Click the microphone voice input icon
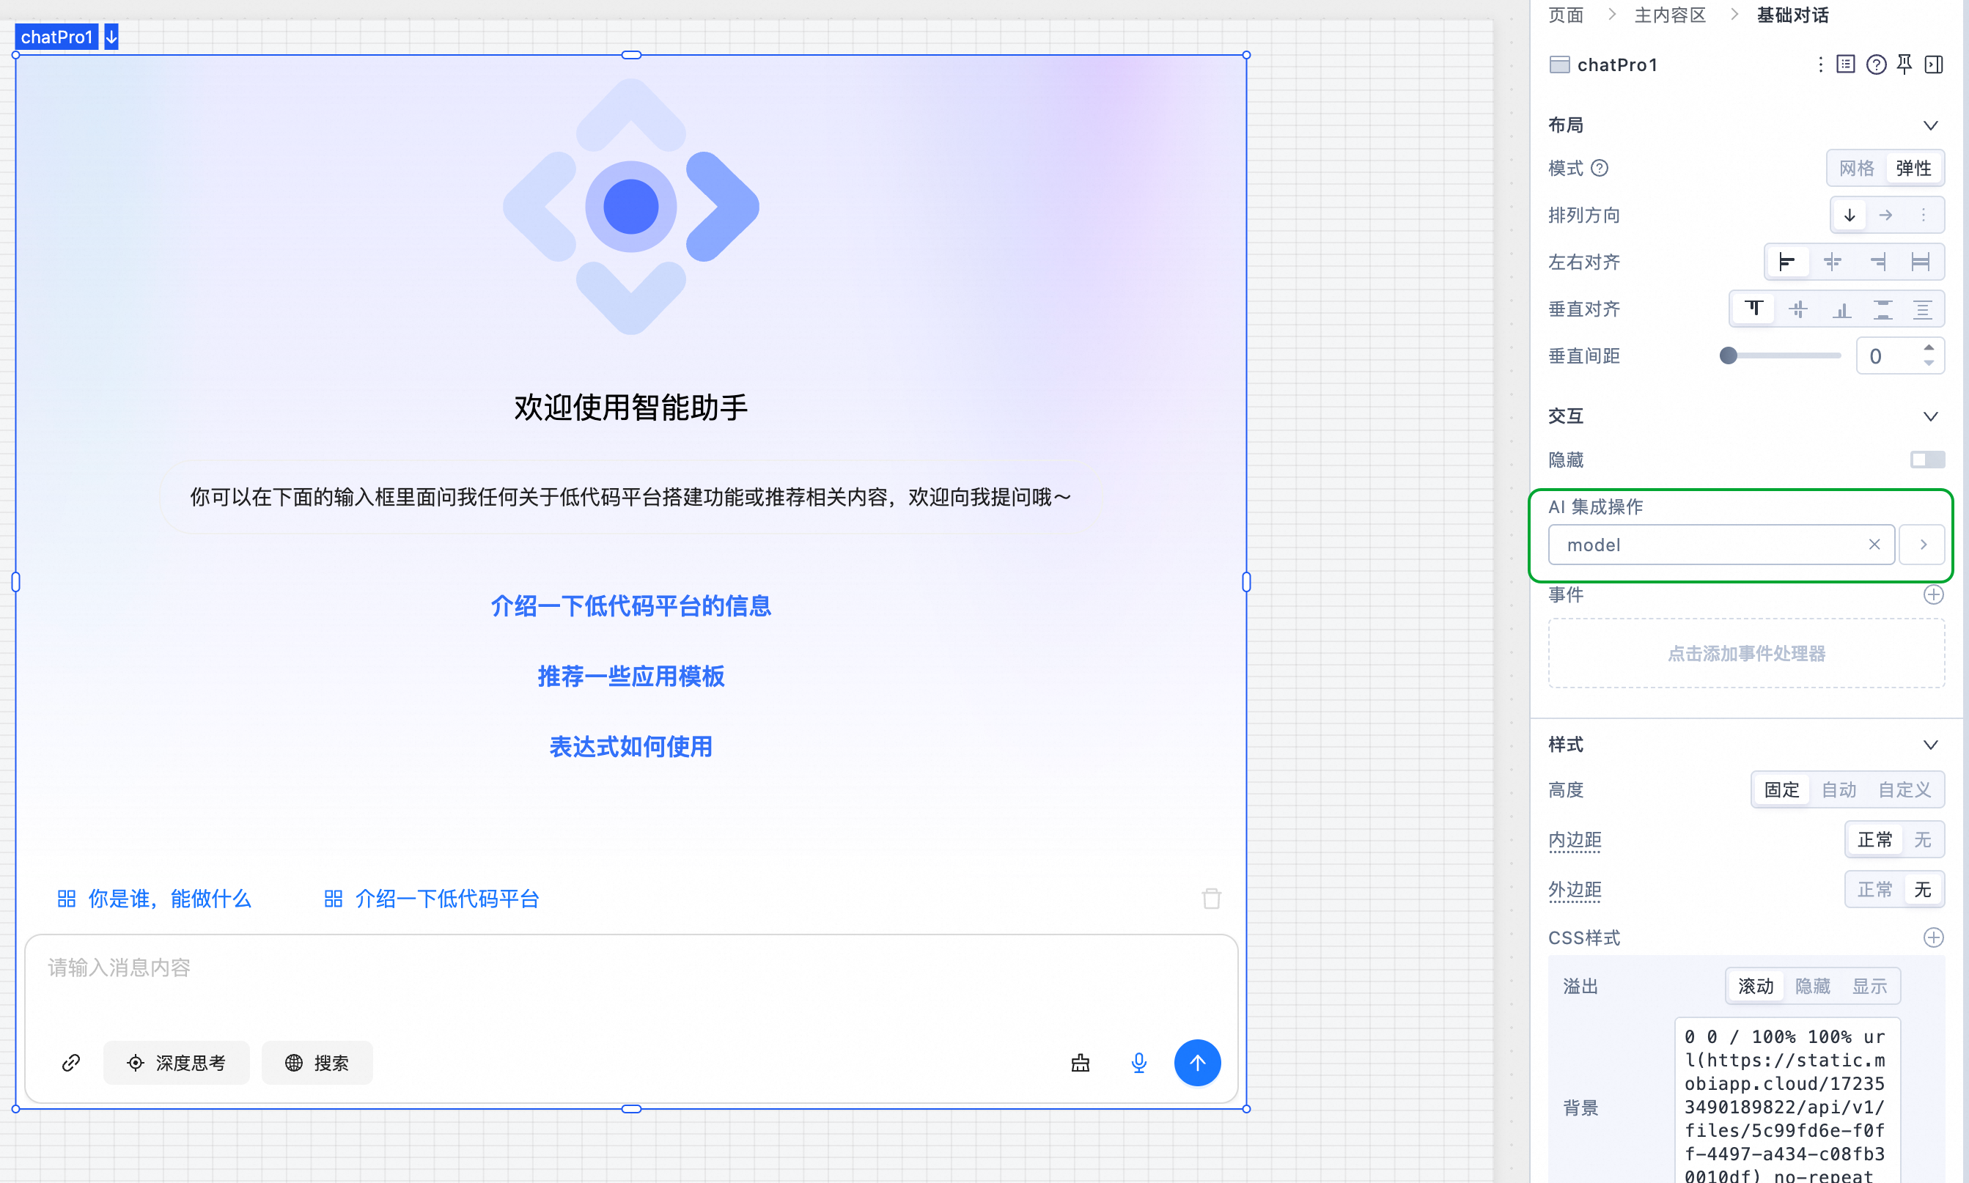Image resolution: width=1969 pixels, height=1183 pixels. (1138, 1062)
